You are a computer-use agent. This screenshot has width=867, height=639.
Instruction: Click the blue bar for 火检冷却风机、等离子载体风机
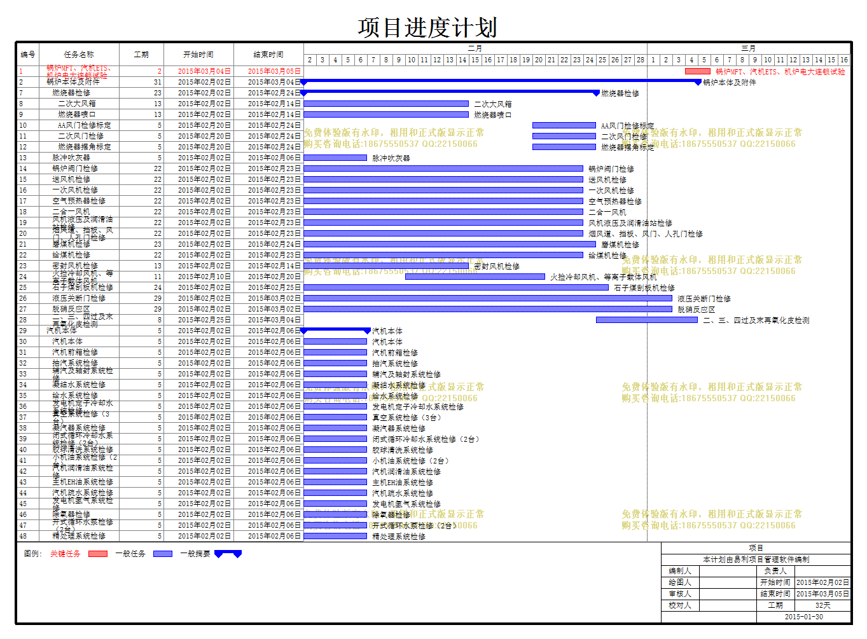point(475,277)
